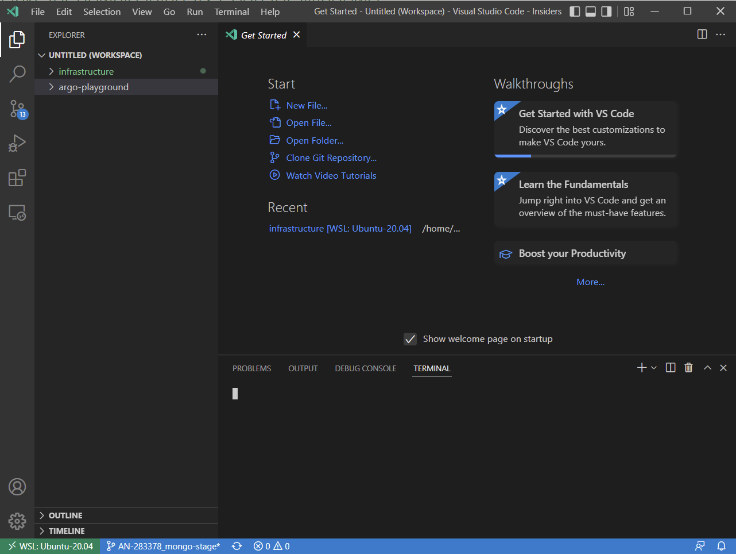Kill the terminal with the trash icon
Screen dimensions: 736x554
(688, 367)
